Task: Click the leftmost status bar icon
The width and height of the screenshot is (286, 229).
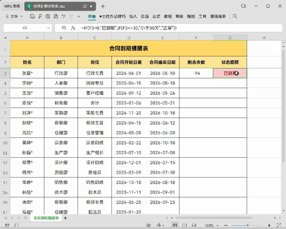Action: click(x=7, y=225)
